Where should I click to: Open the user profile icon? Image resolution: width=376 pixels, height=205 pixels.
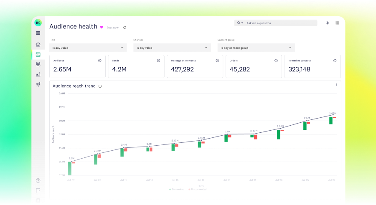(327, 23)
